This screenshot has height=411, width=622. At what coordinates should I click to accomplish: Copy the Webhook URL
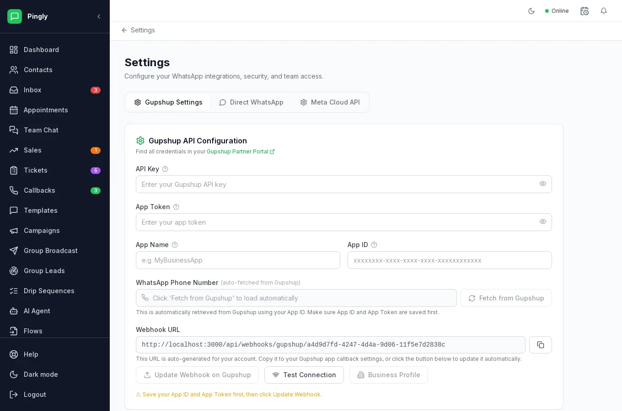tap(541, 345)
